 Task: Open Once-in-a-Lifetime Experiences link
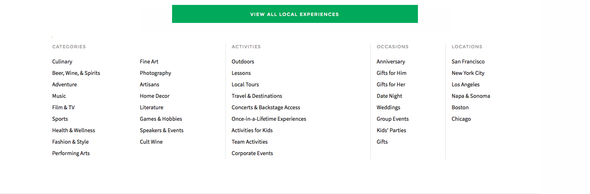tap(269, 119)
